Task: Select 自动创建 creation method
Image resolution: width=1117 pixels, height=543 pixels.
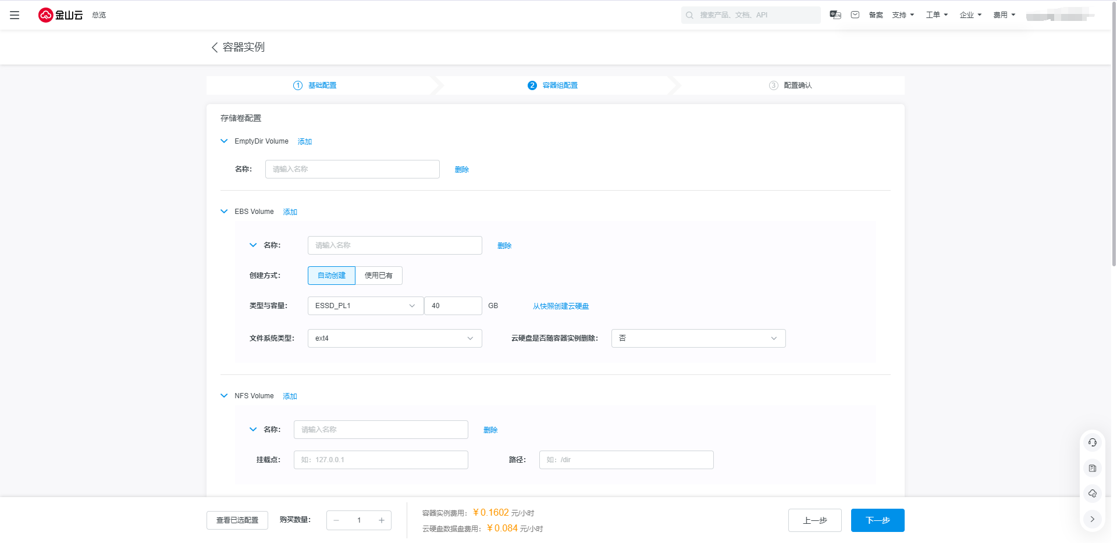Action: click(331, 276)
